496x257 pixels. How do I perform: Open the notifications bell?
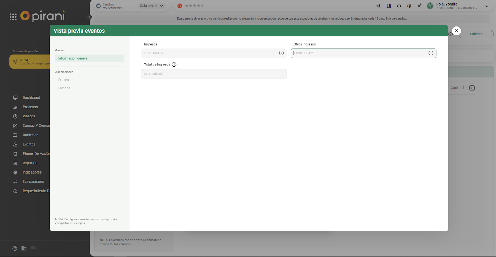[399, 6]
